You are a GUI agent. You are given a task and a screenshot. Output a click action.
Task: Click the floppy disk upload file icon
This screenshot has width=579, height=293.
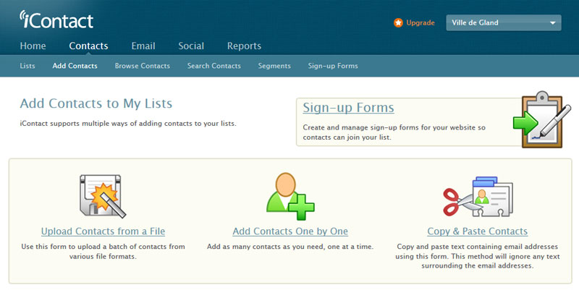pos(103,195)
